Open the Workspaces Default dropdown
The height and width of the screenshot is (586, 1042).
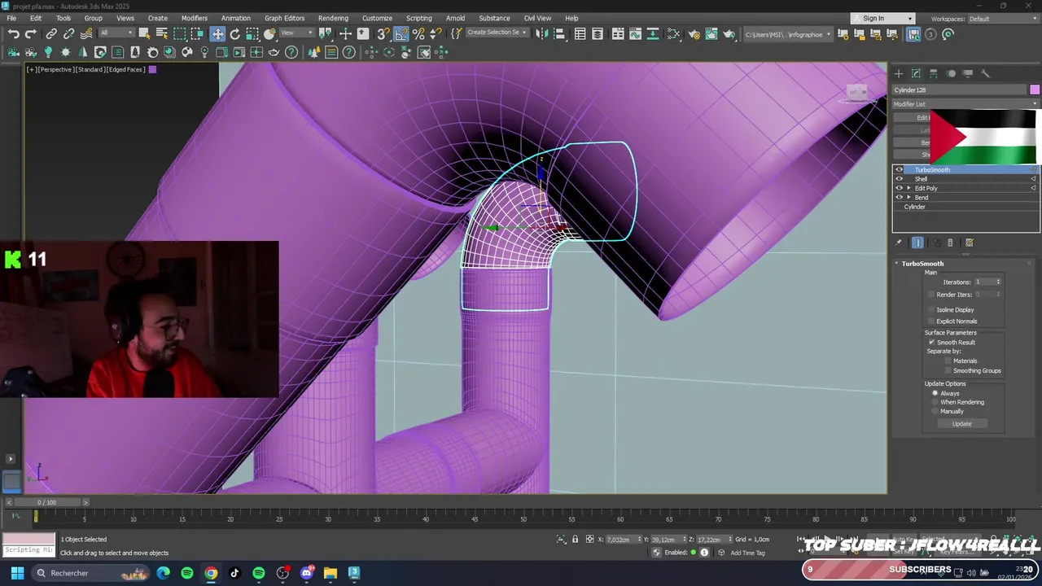click(1003, 19)
